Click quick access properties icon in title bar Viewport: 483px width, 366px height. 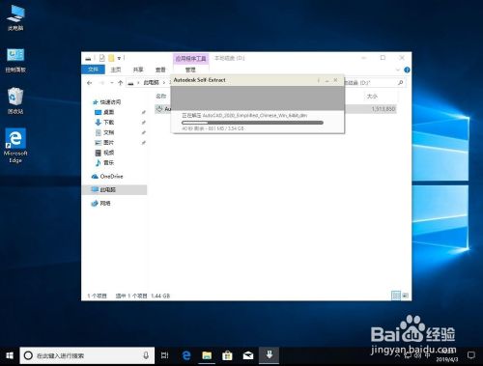tap(101, 58)
